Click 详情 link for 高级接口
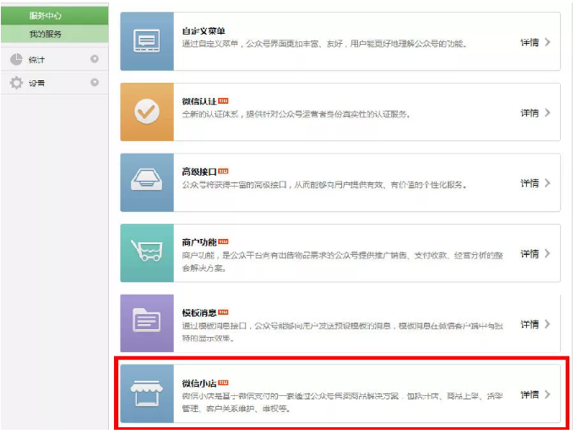Viewport: 576px width, 434px height. tap(530, 183)
